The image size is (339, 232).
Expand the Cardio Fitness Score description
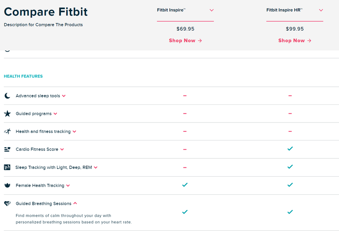pyautogui.click(x=62, y=149)
